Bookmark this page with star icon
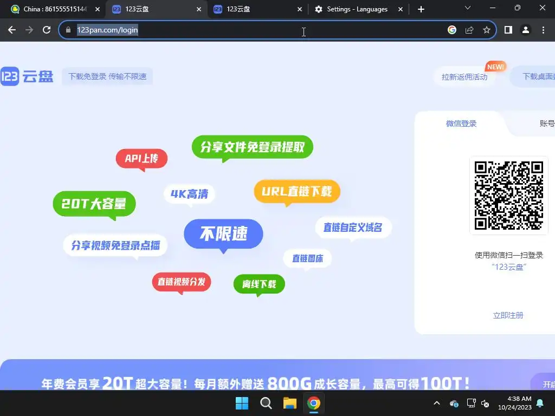 tap(487, 30)
